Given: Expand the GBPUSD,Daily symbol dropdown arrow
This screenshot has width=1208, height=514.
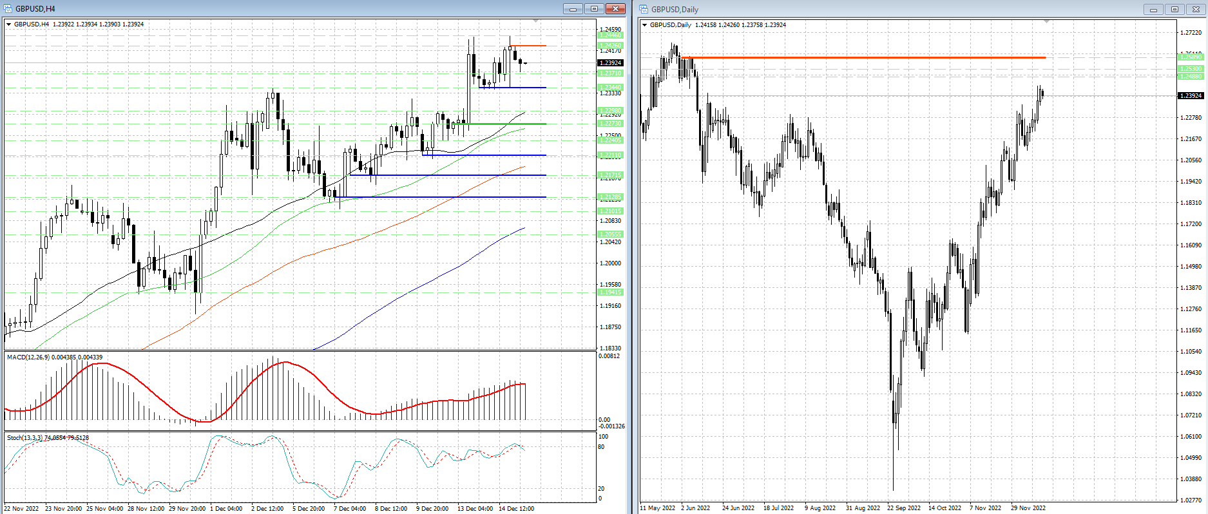Looking at the screenshot, I should pos(644,25).
